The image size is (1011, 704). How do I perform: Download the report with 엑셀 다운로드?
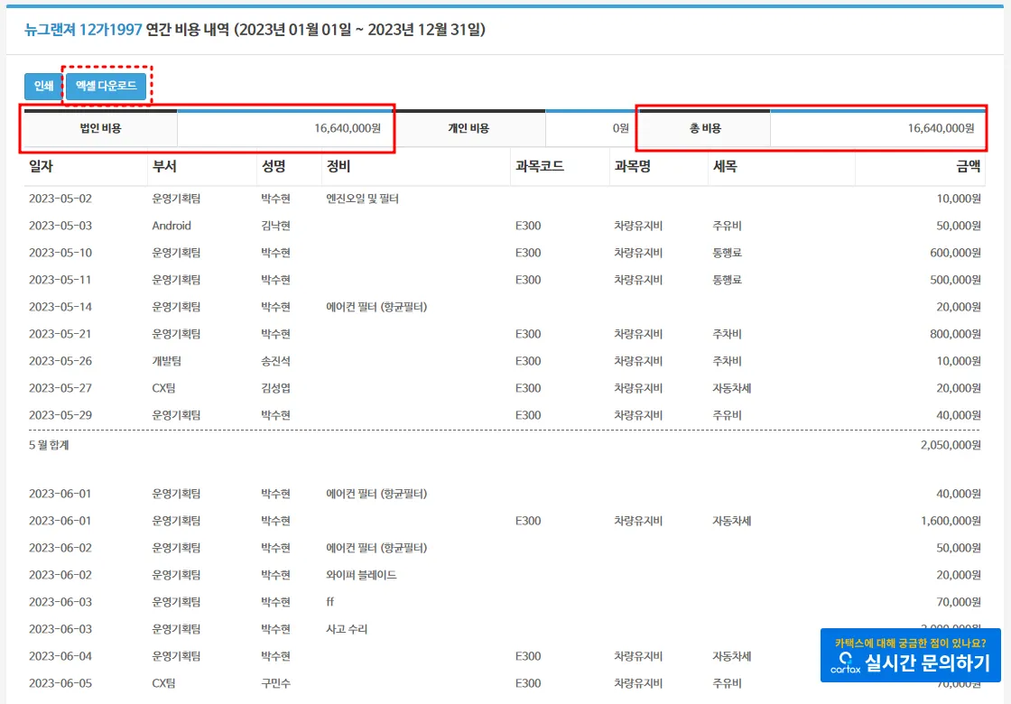107,86
